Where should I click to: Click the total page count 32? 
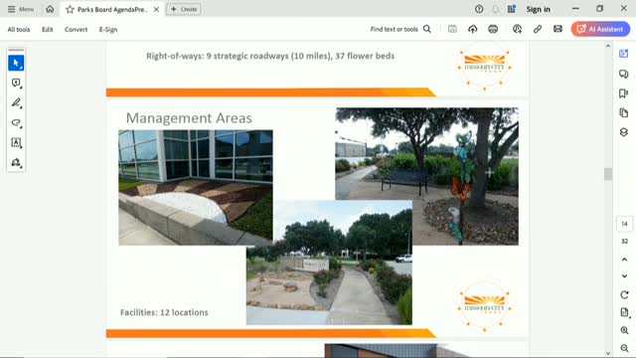point(624,241)
